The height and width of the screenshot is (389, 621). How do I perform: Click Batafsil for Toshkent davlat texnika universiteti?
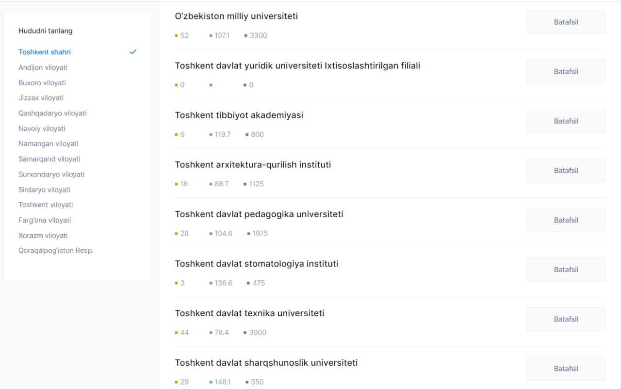click(566, 319)
